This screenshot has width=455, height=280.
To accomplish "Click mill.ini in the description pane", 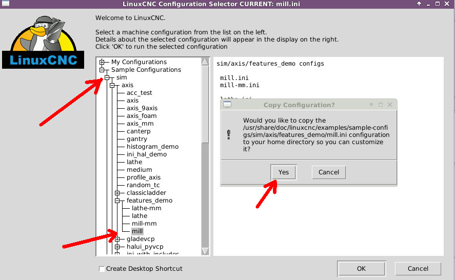I will tap(234, 78).
